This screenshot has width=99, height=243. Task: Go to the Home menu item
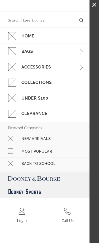coord(45,36)
